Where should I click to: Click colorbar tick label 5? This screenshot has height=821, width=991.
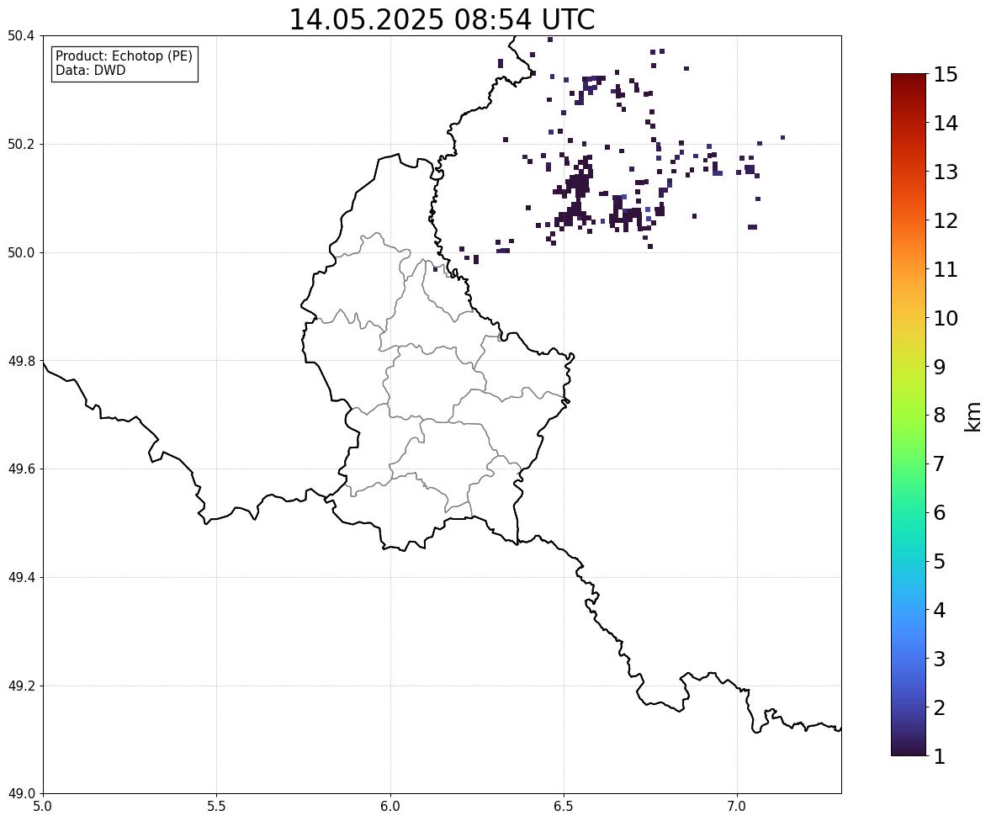940,561
